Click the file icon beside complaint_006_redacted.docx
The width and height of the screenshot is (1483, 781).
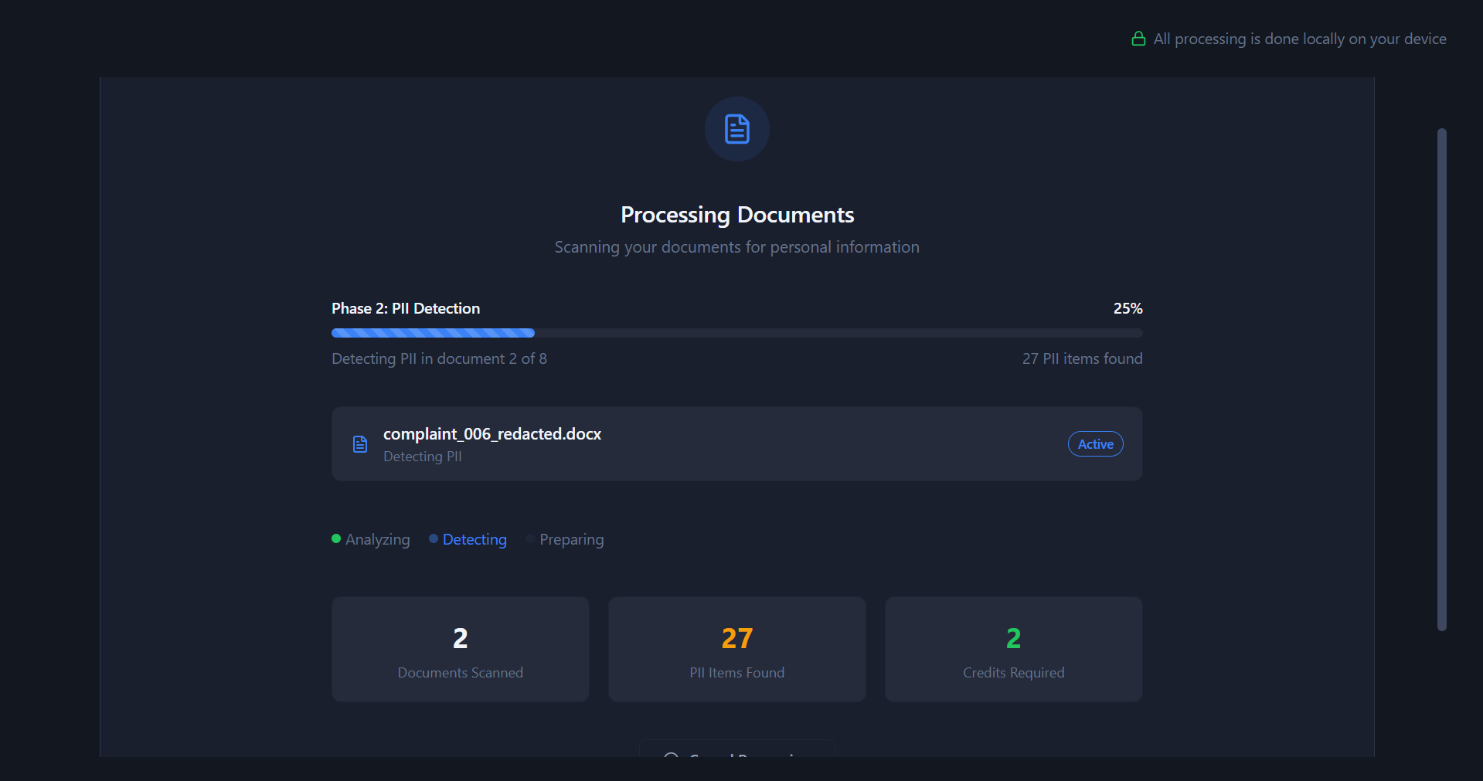click(360, 444)
